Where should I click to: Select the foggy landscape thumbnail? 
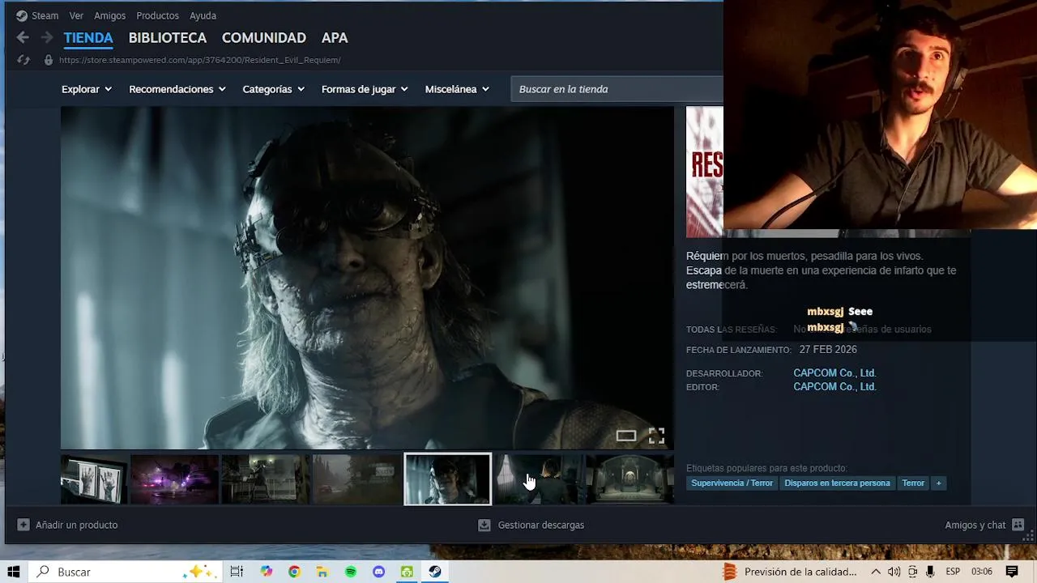tap(356, 479)
